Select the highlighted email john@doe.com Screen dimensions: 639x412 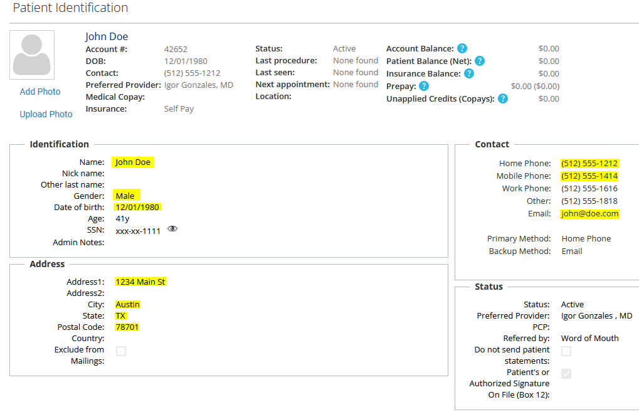(589, 214)
